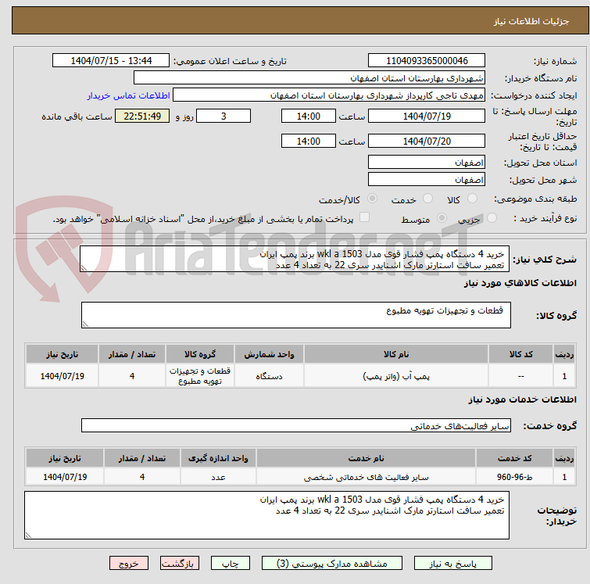The height and width of the screenshot is (584, 590).
Task: Click the عدد unit cell in services table
Action: click(x=218, y=477)
